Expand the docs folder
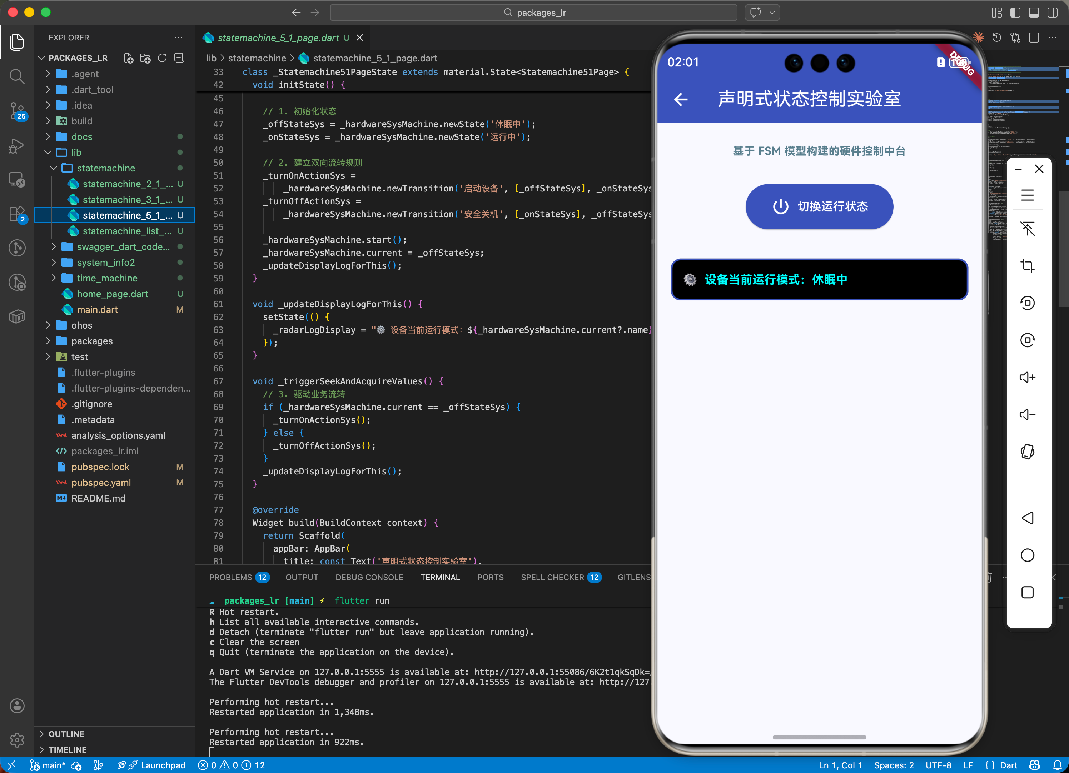The height and width of the screenshot is (773, 1069). 81,137
